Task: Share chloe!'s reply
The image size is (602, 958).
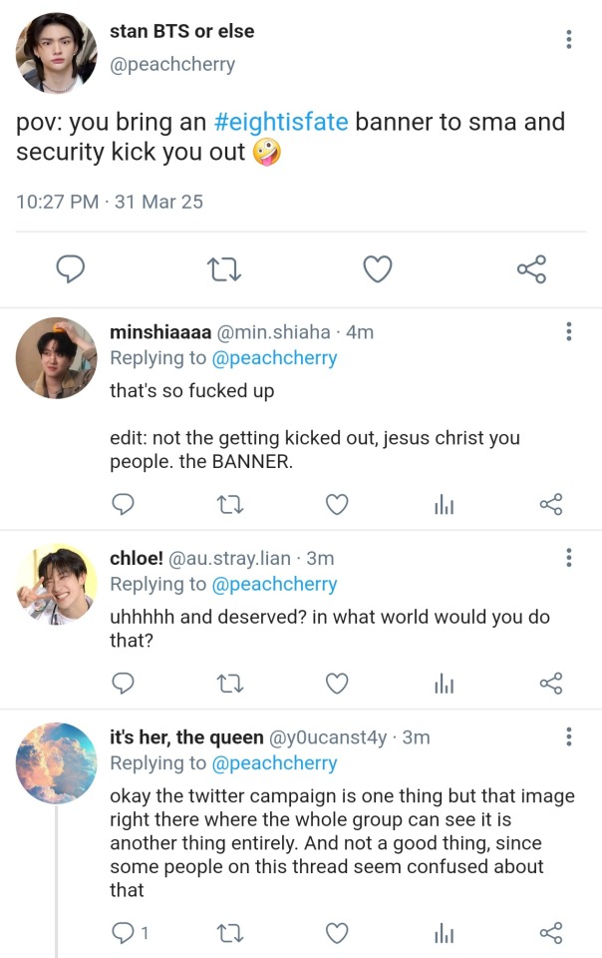Action: [551, 683]
